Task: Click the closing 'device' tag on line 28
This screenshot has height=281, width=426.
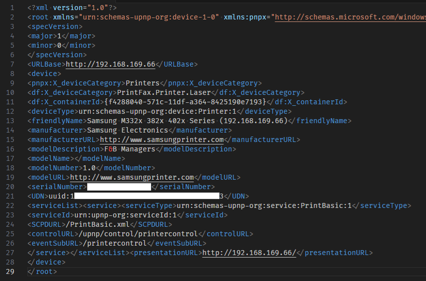Action: [x=46, y=262]
